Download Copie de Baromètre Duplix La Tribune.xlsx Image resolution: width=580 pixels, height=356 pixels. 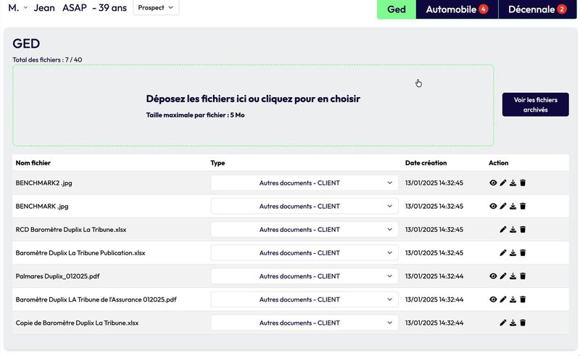(x=513, y=323)
